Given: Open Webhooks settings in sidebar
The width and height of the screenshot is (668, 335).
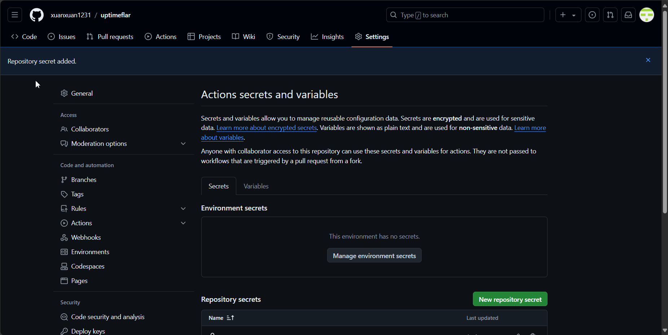Looking at the screenshot, I should click(x=124, y=237).
